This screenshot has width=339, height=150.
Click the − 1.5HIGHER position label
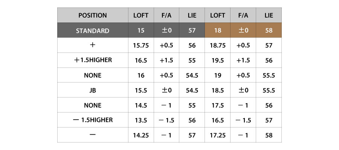[92, 120]
